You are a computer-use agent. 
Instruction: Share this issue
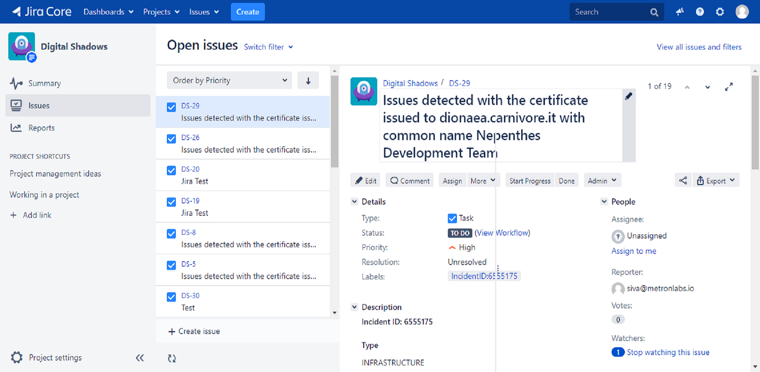tap(683, 181)
